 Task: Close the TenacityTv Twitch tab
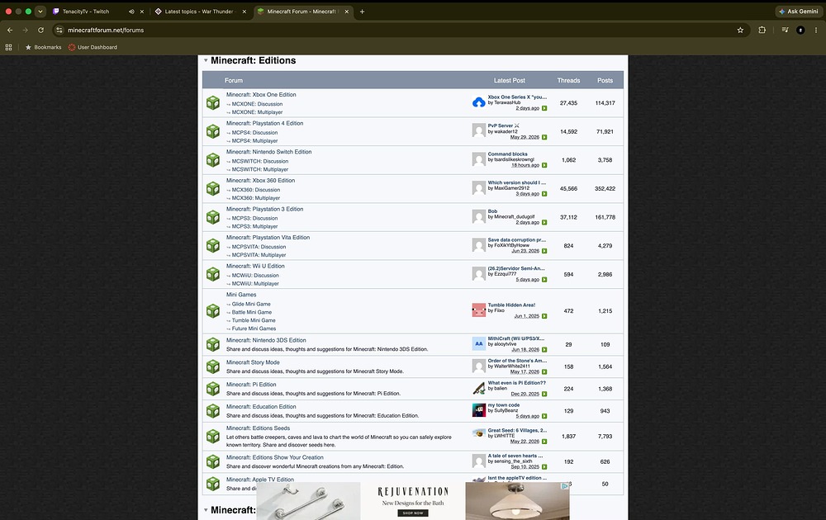[x=142, y=12]
